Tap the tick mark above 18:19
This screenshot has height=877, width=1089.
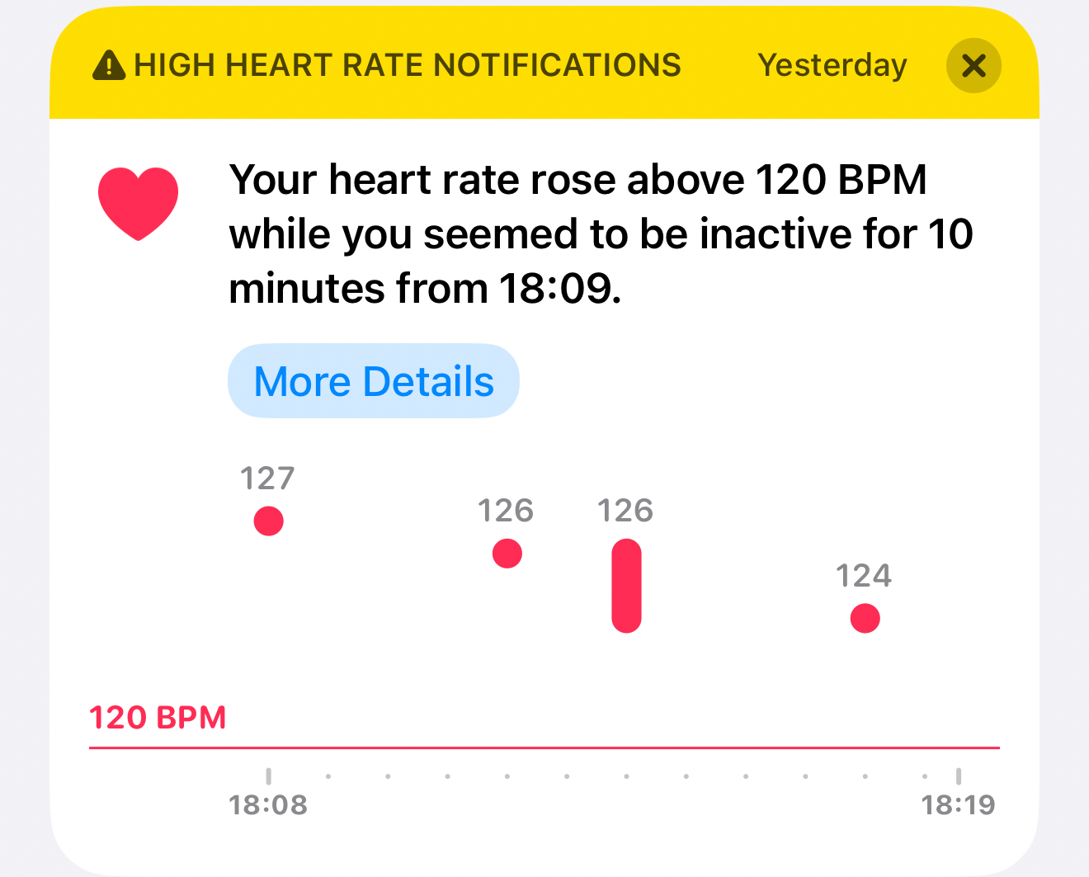coord(958,776)
